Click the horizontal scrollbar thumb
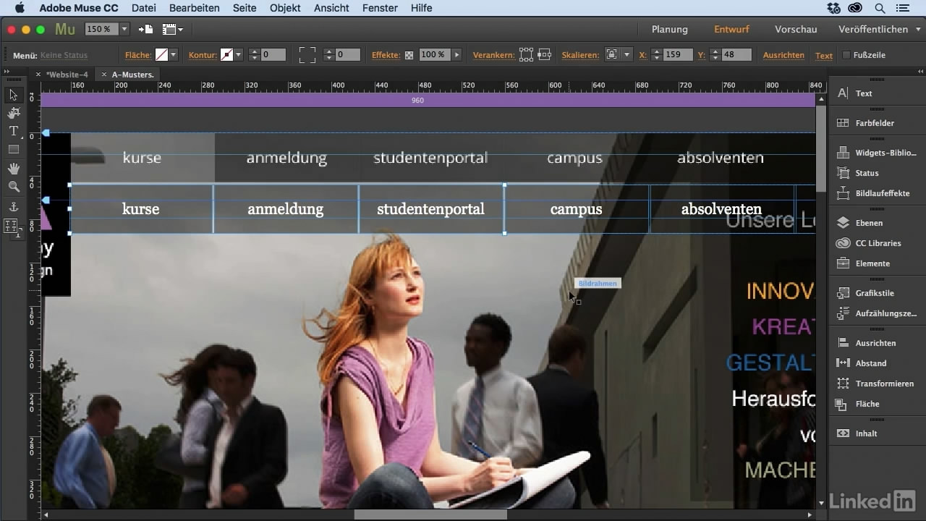The width and height of the screenshot is (926, 521). click(x=430, y=514)
